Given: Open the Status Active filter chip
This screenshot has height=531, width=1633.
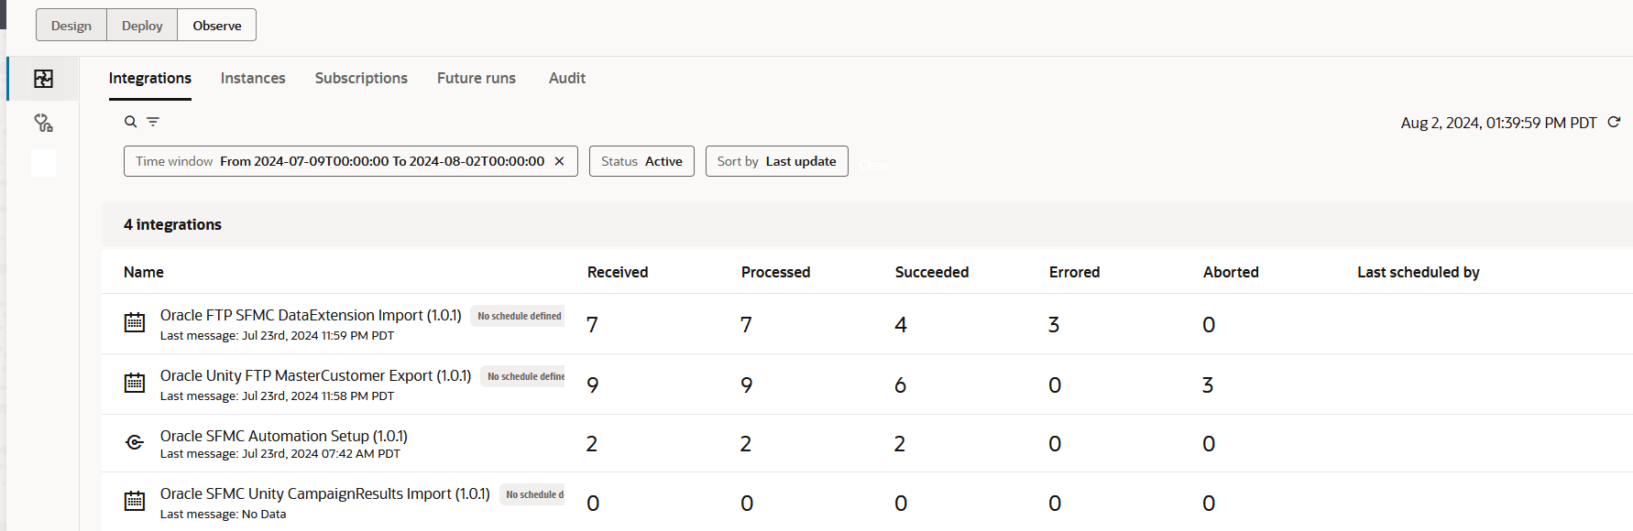Looking at the screenshot, I should coord(641,161).
